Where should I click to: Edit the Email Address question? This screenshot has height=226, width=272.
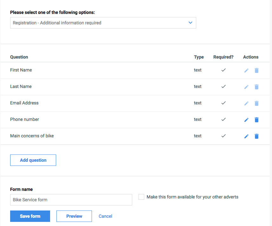[246, 103]
